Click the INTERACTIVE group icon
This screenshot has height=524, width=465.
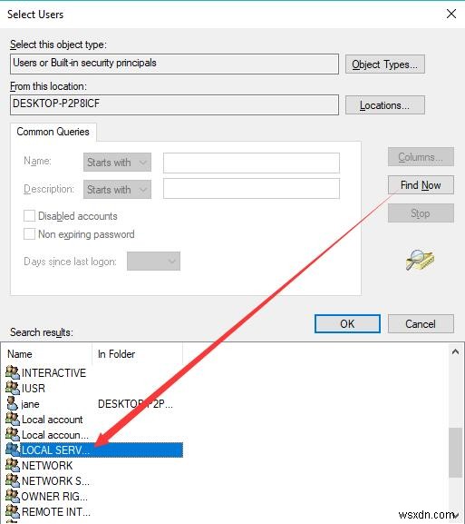(13, 372)
